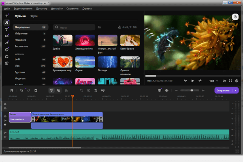This screenshot has width=243, height=162.
Task: Click the preview playback progress bar
Action: pyautogui.click(x=193, y=76)
